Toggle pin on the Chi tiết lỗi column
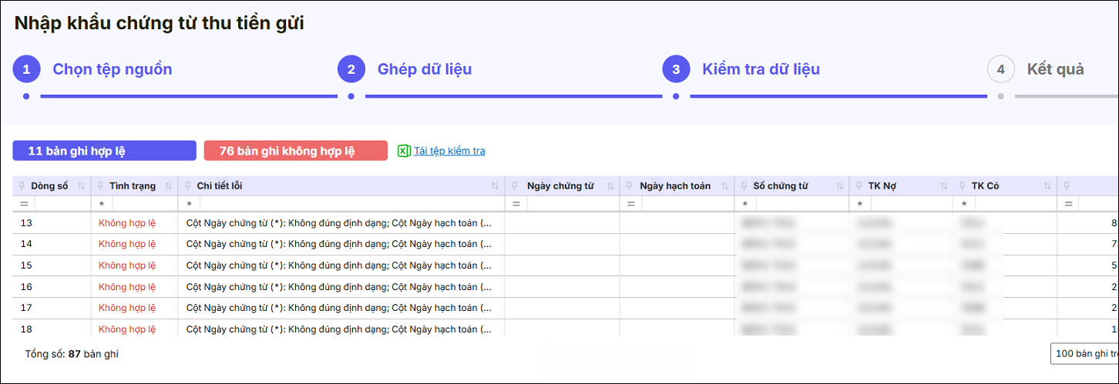The image size is (1119, 384). [188, 186]
